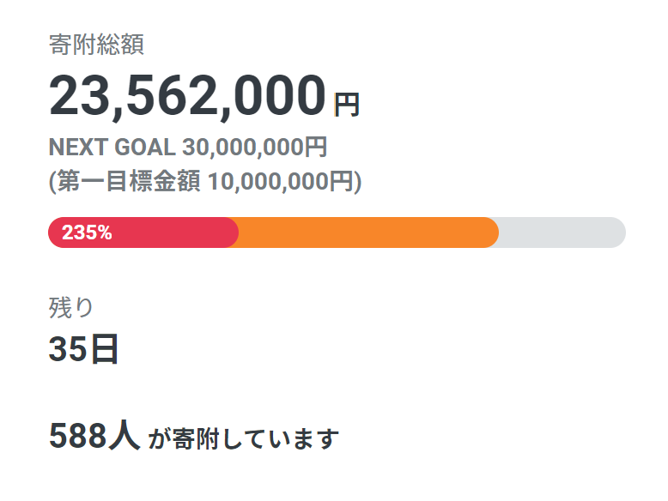Click the number 35 in days remaining
Image resolution: width=668 pixels, height=501 pixels.
69,349
